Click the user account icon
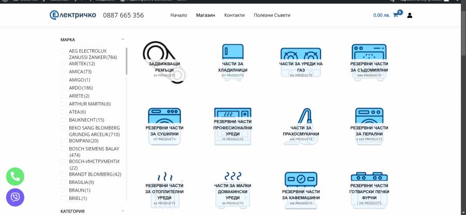This screenshot has width=466, height=215. pos(410,16)
